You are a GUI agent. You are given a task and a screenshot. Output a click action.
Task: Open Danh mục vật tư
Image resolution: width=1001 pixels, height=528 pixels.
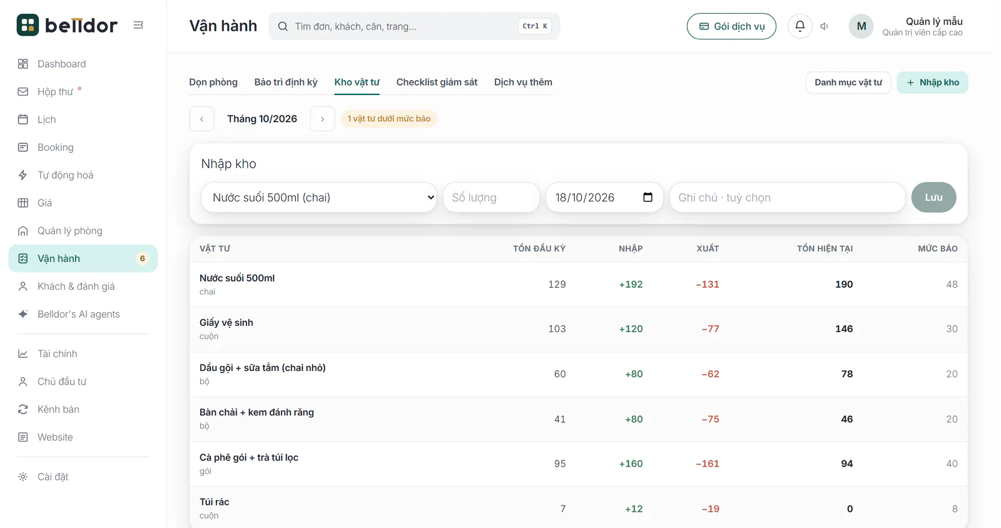(848, 83)
